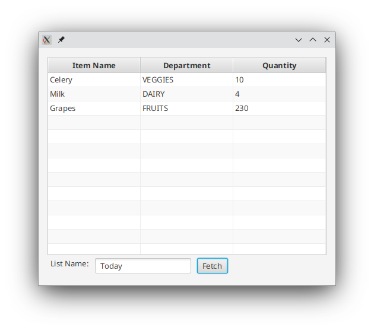The height and width of the screenshot is (331, 374).
Task: Toggle the pin window icon
Action: point(61,40)
